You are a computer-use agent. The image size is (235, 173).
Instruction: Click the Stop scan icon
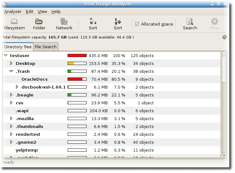click(x=214, y=21)
